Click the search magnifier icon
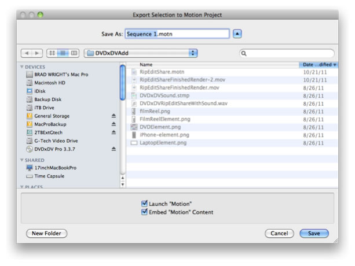Screen dimensions: 355x266 [x=244, y=54]
